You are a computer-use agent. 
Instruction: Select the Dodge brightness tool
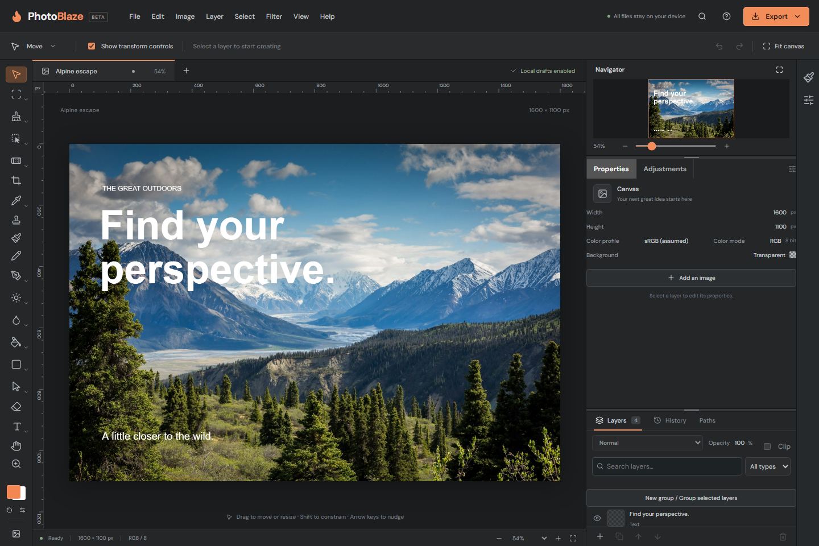click(x=16, y=297)
